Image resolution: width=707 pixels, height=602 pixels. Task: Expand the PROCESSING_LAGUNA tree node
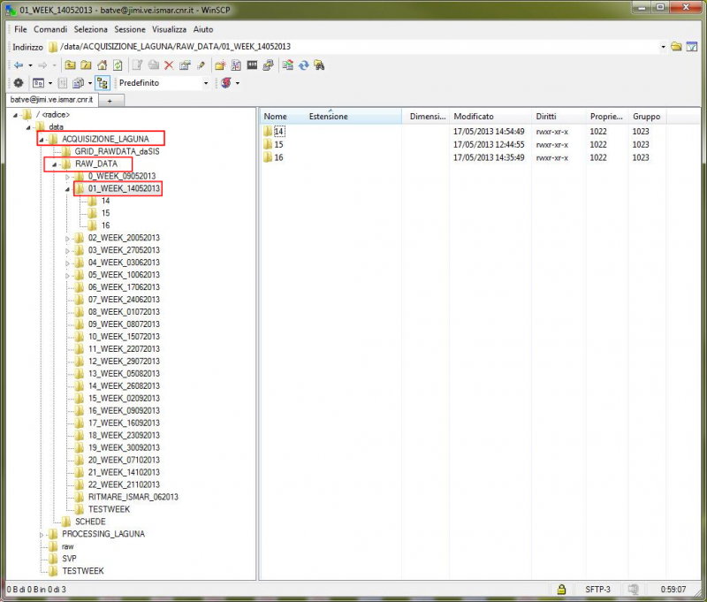pos(42,535)
